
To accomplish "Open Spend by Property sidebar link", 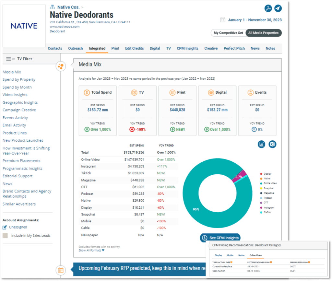I will point(19,79).
